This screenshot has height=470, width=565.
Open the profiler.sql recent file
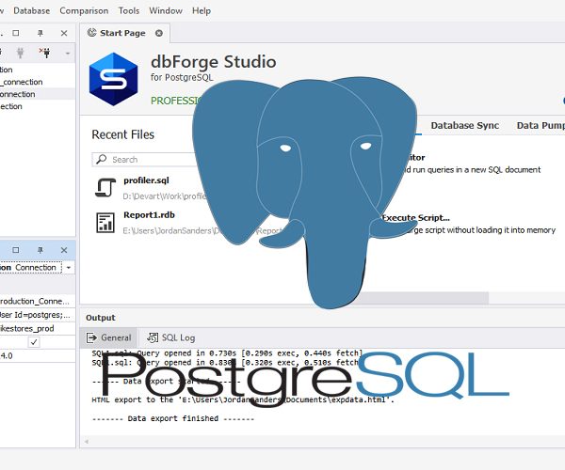point(146,180)
